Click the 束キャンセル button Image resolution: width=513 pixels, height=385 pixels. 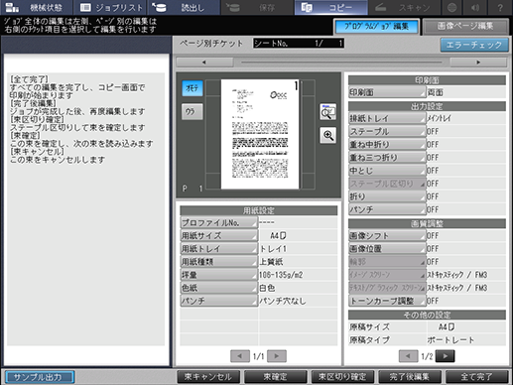208,377
